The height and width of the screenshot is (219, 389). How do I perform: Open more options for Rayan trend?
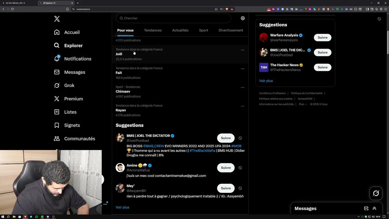coord(243,106)
